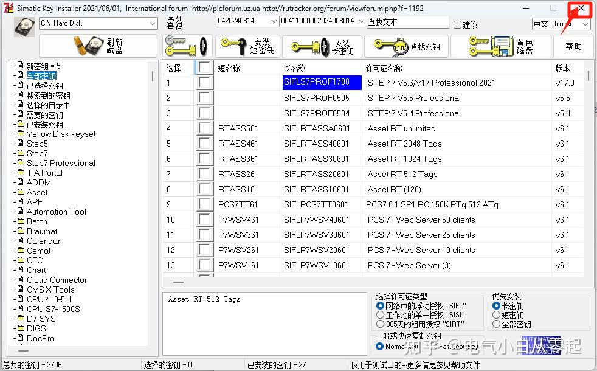Check the checkbox for row SIFLS7PROF1700
The height and width of the screenshot is (371, 597).
point(204,82)
